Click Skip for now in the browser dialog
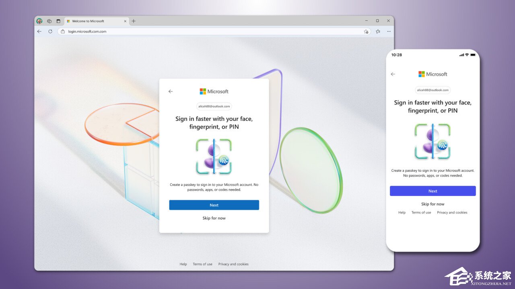 click(214, 218)
